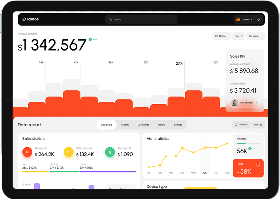Viewport: 280px width, 199px height.
Task: Click the purple Organic progress bar
Action: tap(108, 172)
